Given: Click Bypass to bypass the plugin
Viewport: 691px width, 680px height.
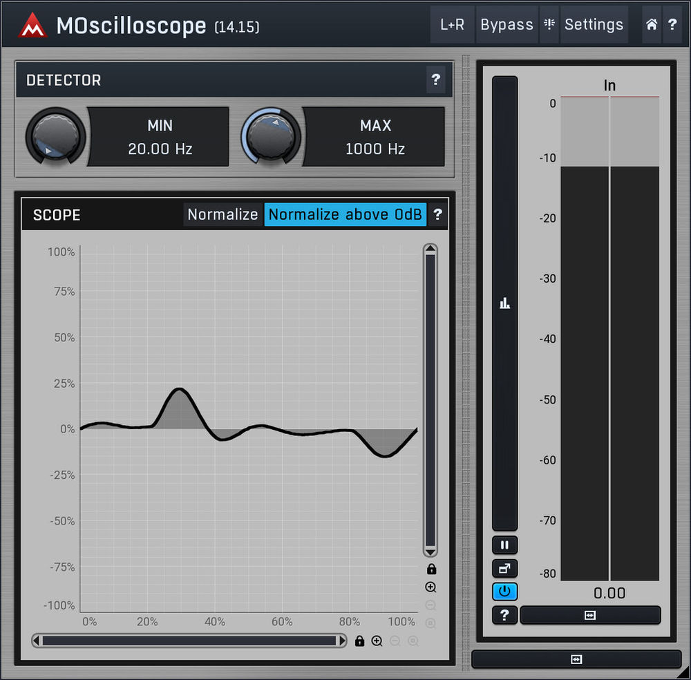Looking at the screenshot, I should (507, 24).
